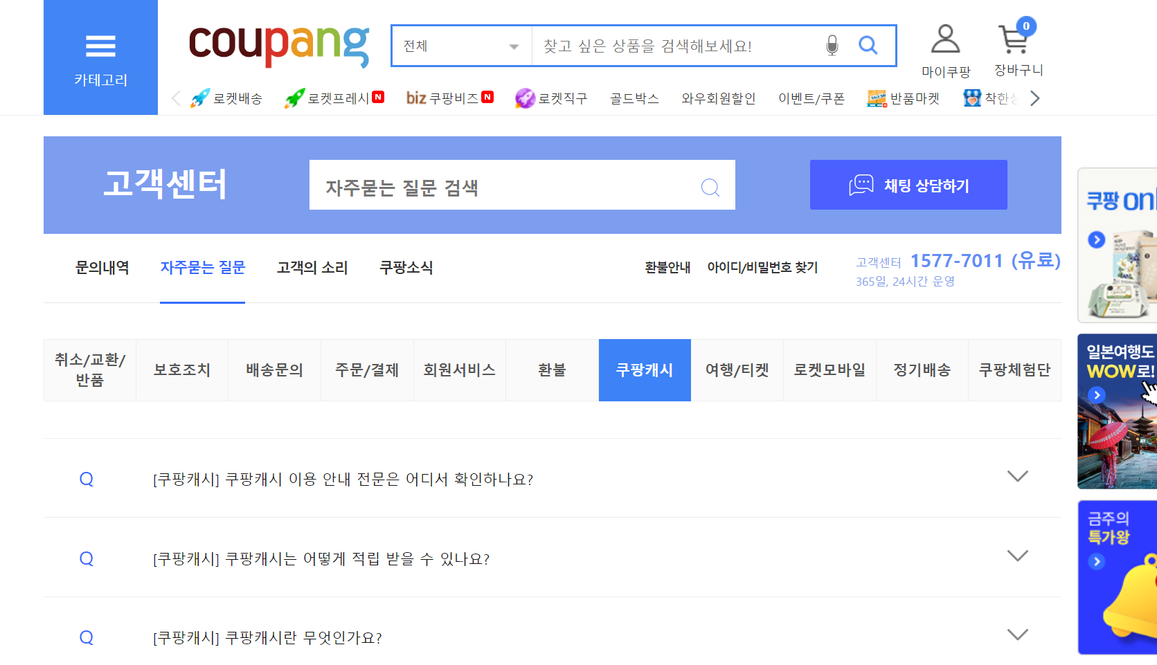Open 와우회원할인 link
Image resolution: width=1157 pixels, height=665 pixels.
719,98
